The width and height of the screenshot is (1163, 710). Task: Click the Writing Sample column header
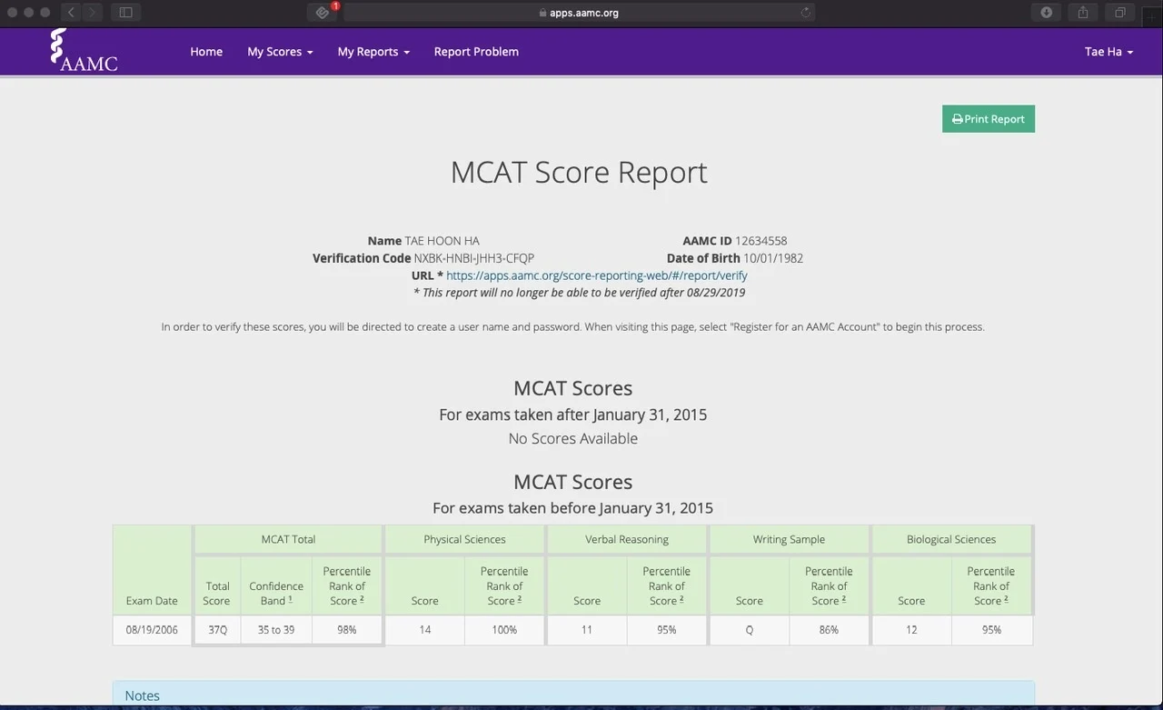[789, 539]
